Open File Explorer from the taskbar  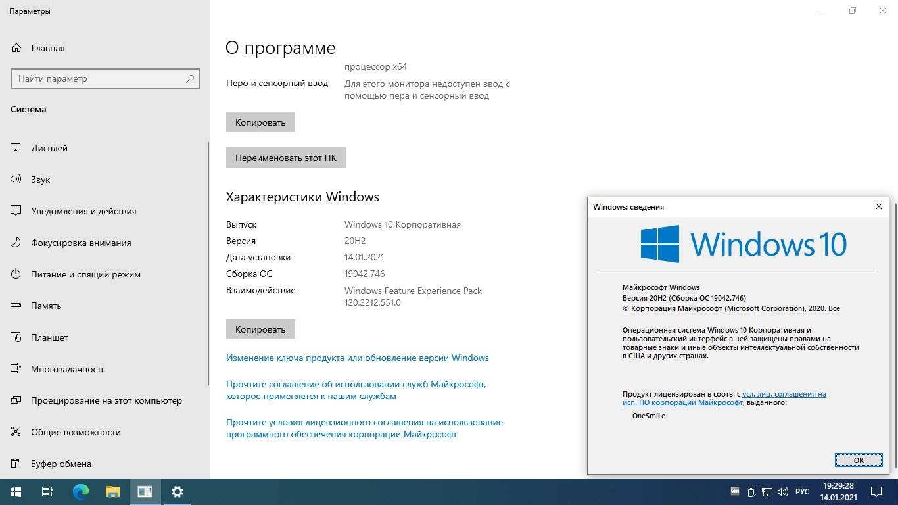point(112,492)
